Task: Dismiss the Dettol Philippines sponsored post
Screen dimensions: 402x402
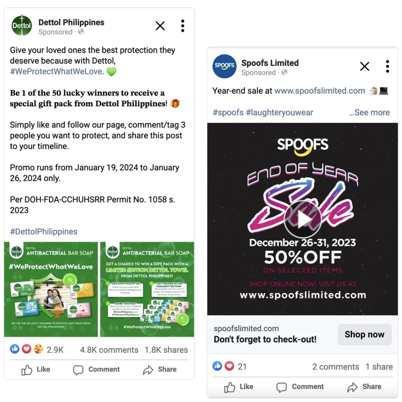Action: (x=160, y=26)
